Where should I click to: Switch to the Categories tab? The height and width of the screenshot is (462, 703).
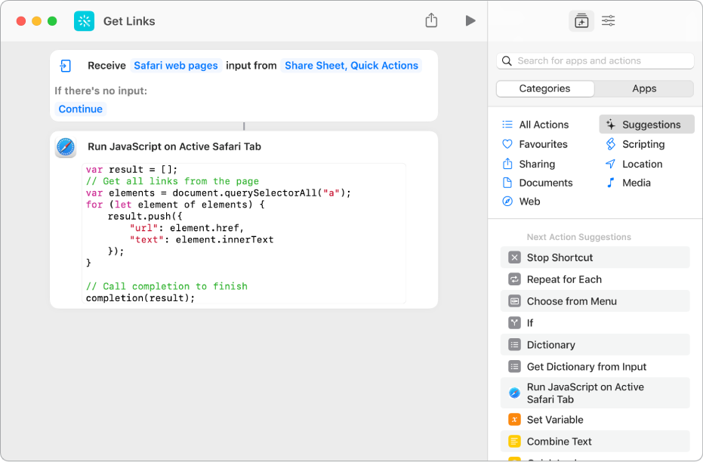pos(544,88)
